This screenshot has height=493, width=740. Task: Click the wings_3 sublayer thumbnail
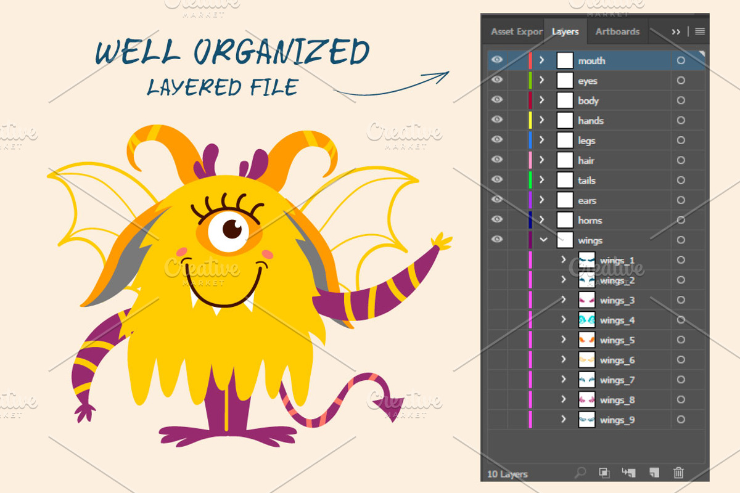coord(586,300)
